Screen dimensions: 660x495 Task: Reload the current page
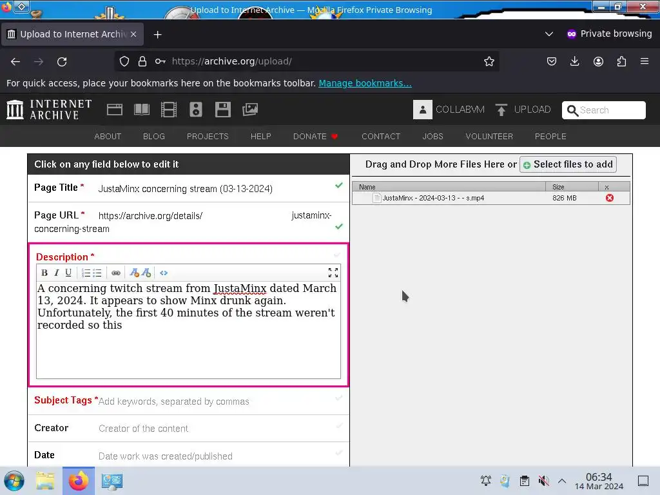coord(62,61)
